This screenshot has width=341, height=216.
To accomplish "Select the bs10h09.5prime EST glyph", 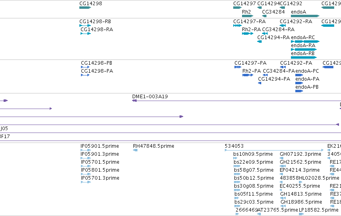I will click(235, 158).
